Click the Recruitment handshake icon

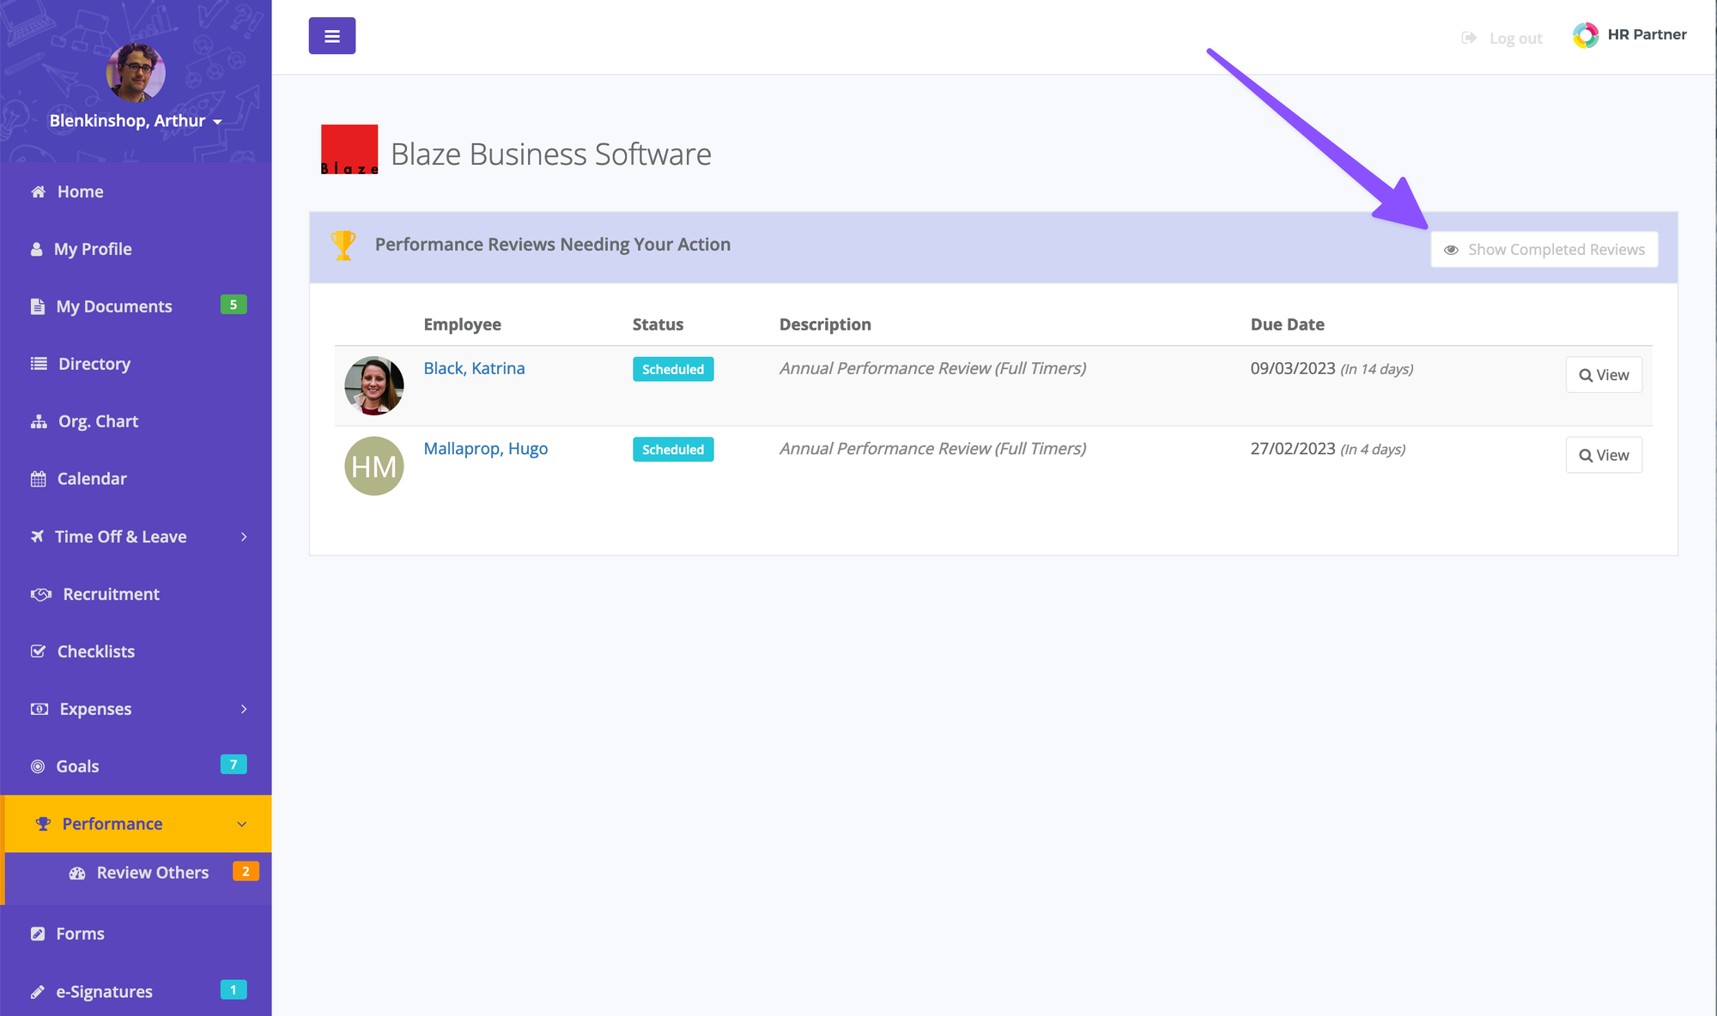[x=41, y=594]
